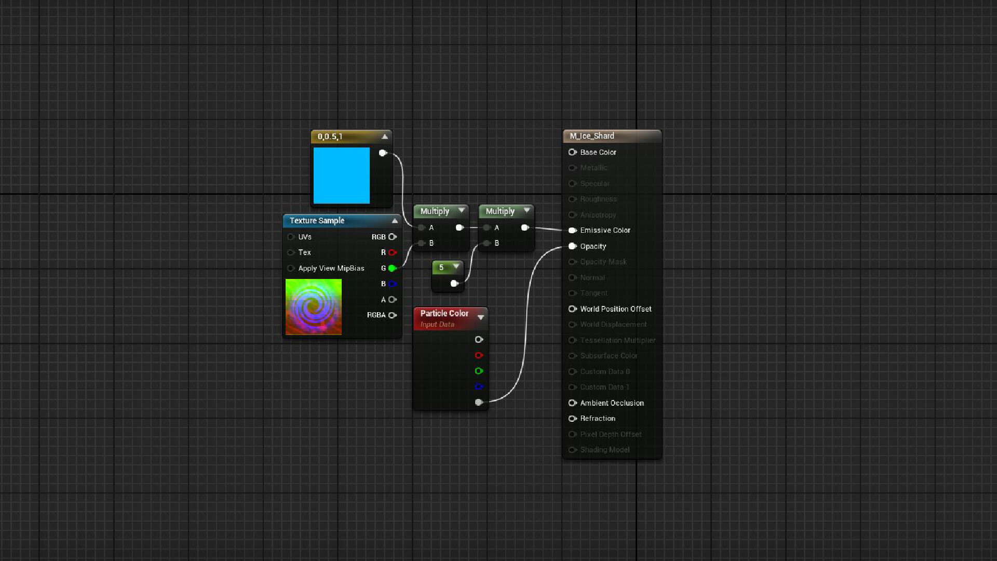
Task: Click Particle Color green channel output pin
Action: [479, 371]
